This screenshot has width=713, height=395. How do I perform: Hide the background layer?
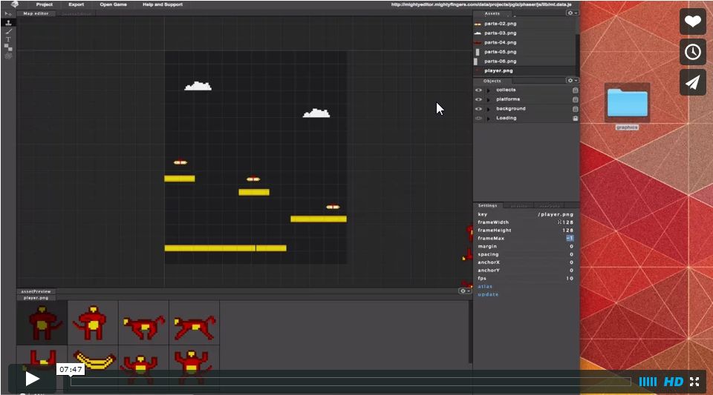[x=478, y=109]
